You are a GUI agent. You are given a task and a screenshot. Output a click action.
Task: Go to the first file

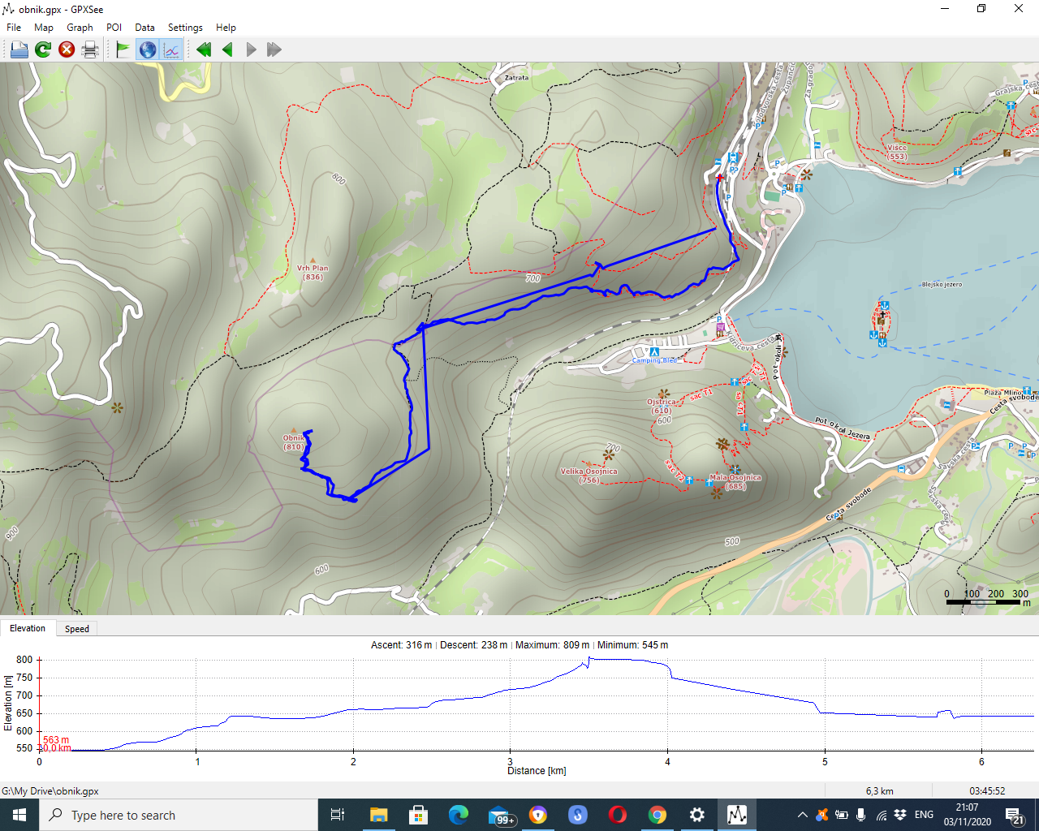click(x=204, y=50)
